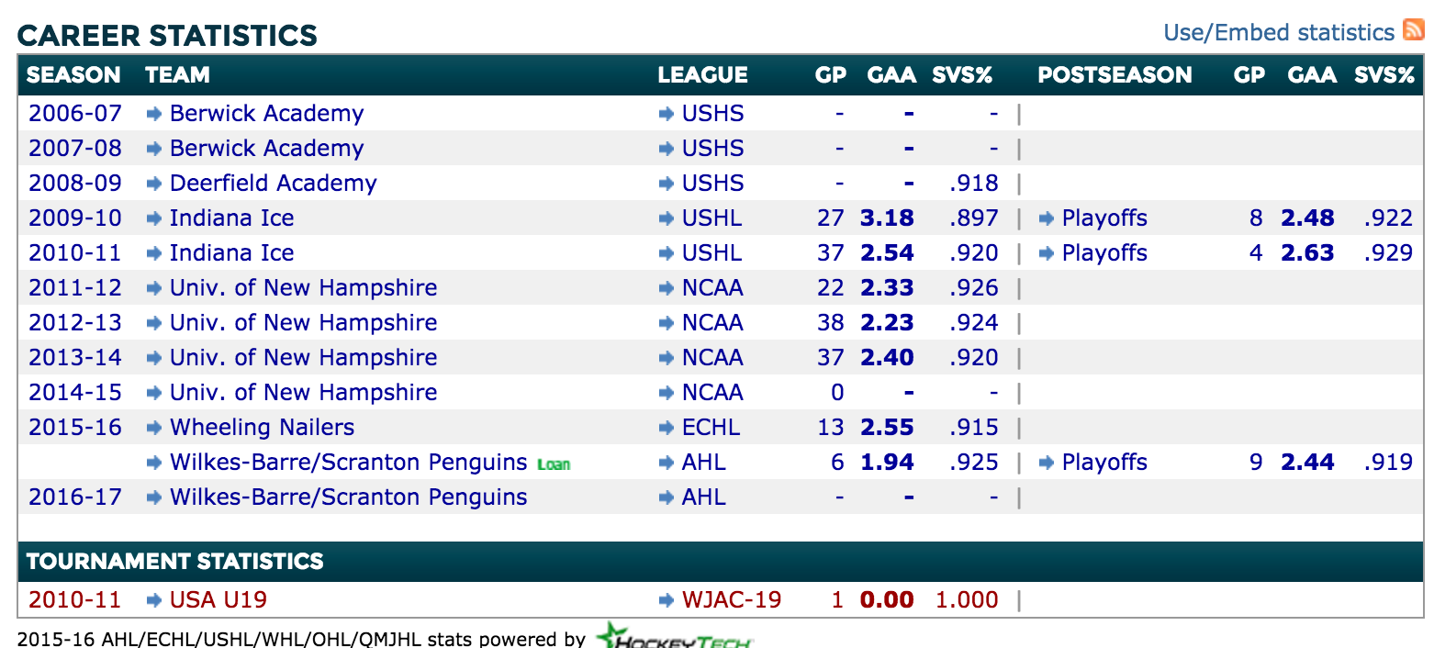Click the 2010-11 tournament season link

[x=75, y=599]
